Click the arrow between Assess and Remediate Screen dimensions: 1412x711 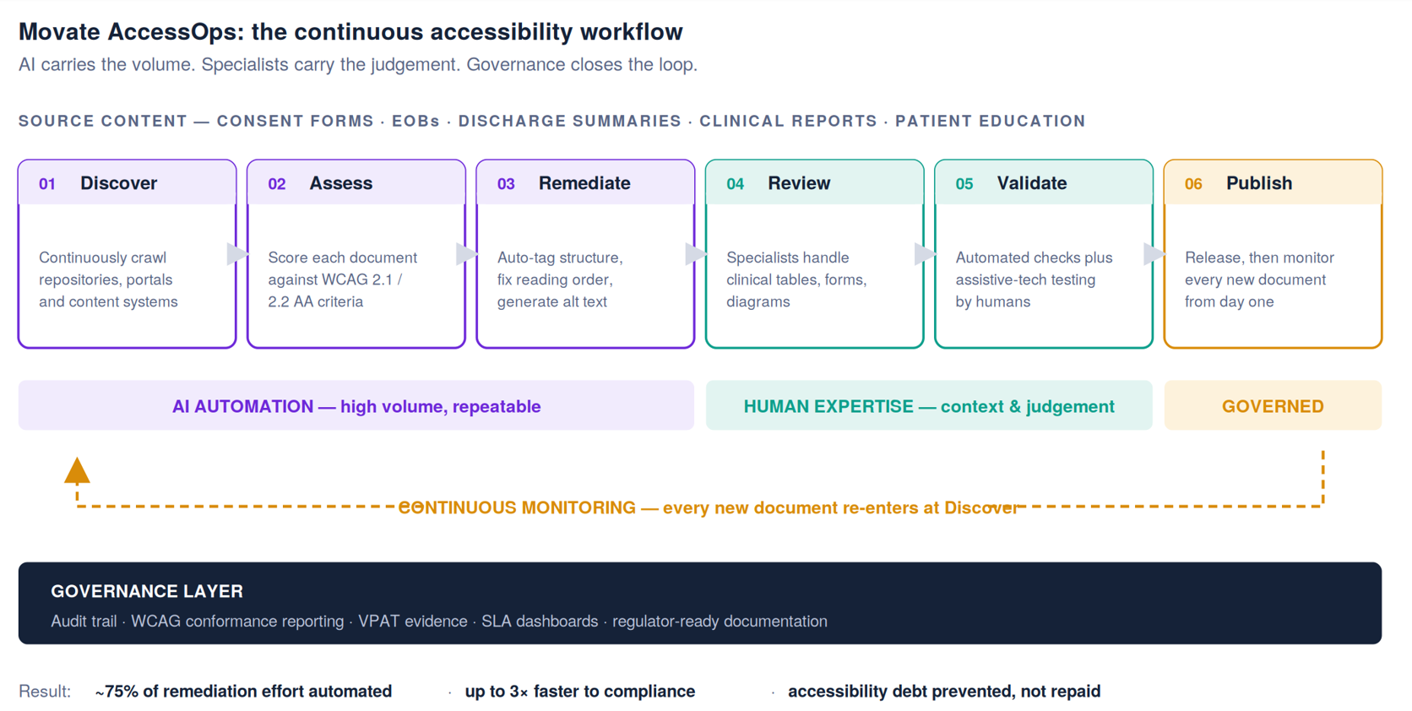point(467,253)
